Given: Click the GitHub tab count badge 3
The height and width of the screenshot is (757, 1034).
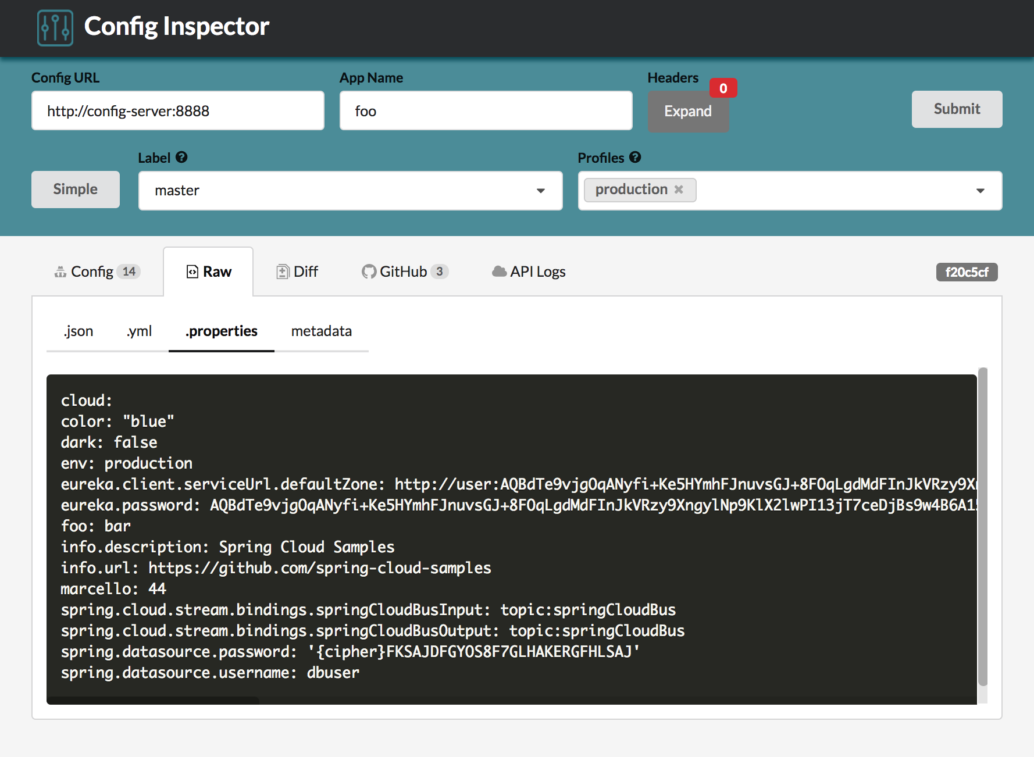Looking at the screenshot, I should pyautogui.click(x=440, y=272).
